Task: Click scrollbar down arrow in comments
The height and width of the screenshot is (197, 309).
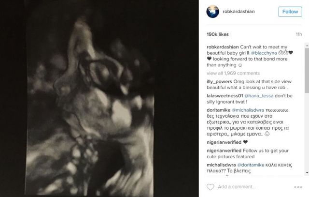Action: (x=307, y=172)
